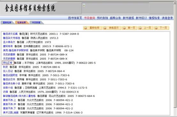Click the 表格显示 button

(x=112, y=28)
